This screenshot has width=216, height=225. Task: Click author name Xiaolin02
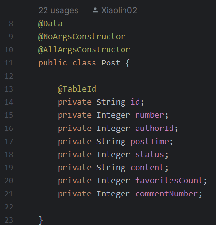click(x=119, y=10)
